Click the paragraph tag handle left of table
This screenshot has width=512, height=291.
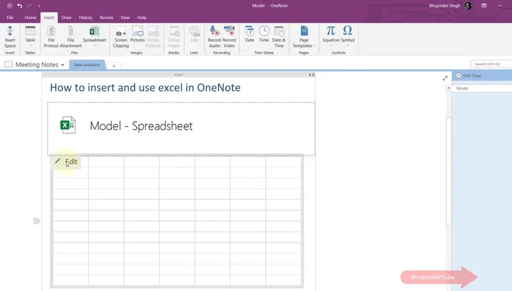coord(37,221)
